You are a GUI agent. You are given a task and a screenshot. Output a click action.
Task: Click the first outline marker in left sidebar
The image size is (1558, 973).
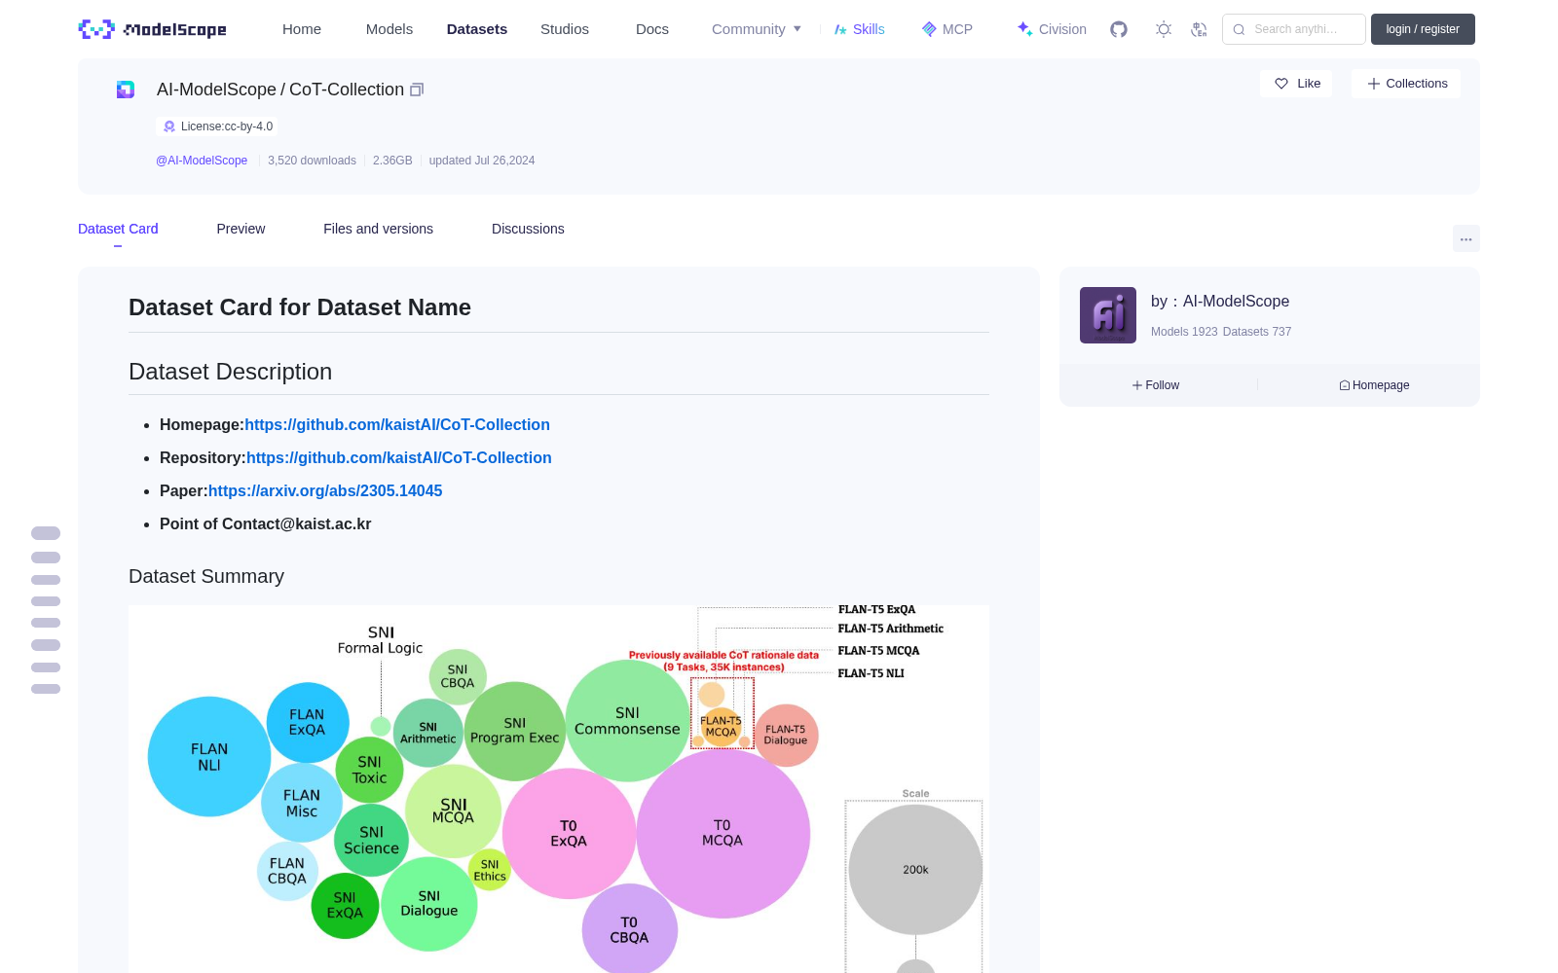point(46,533)
